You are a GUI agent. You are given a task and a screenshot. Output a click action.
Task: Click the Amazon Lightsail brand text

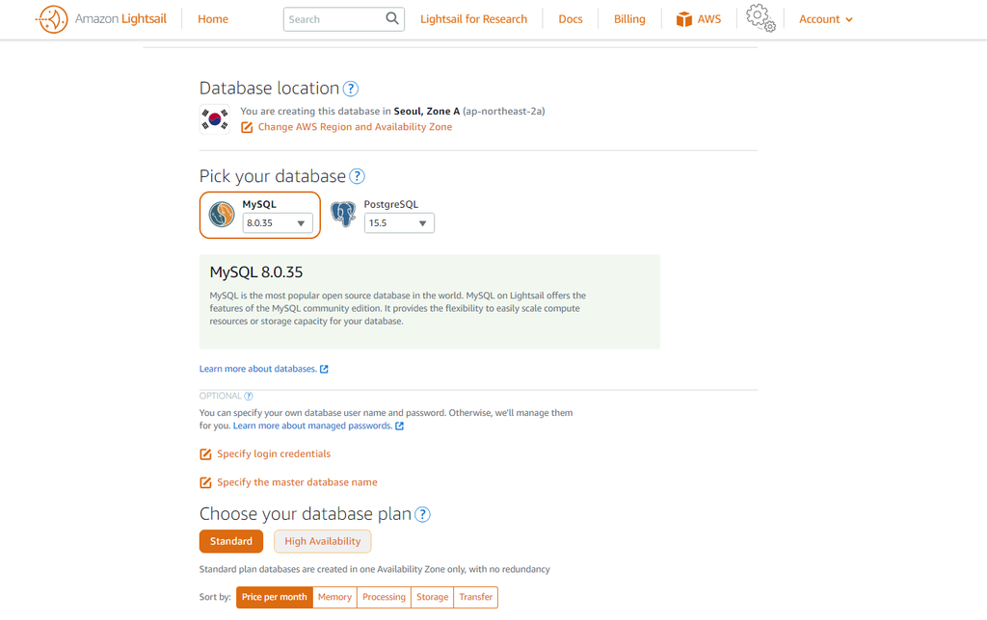pos(120,19)
